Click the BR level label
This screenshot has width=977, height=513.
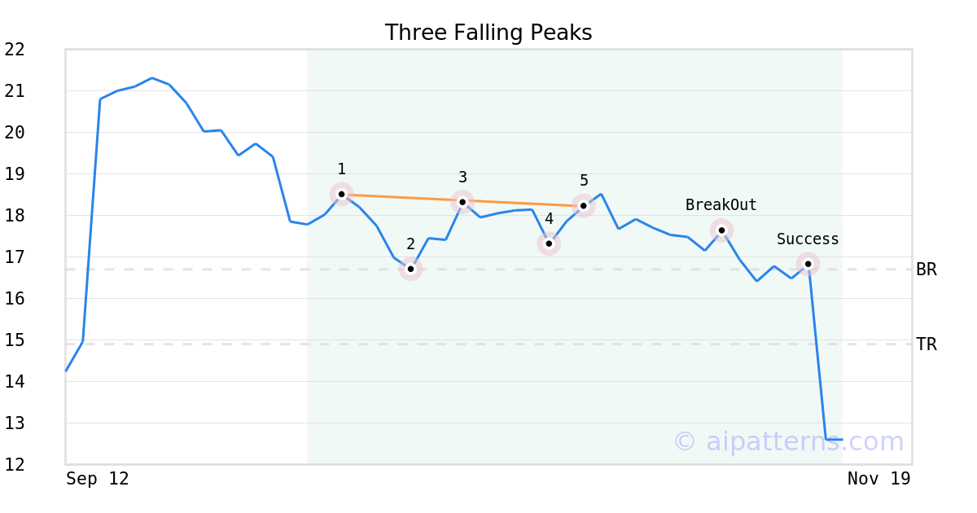[x=927, y=270]
